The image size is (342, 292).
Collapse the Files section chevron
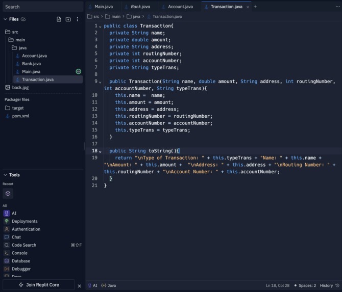click(5, 19)
